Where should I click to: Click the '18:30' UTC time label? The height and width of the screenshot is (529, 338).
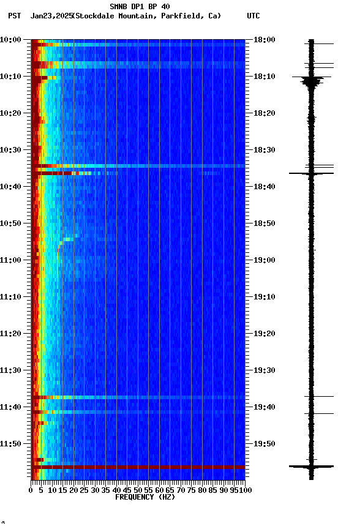[x=265, y=150]
